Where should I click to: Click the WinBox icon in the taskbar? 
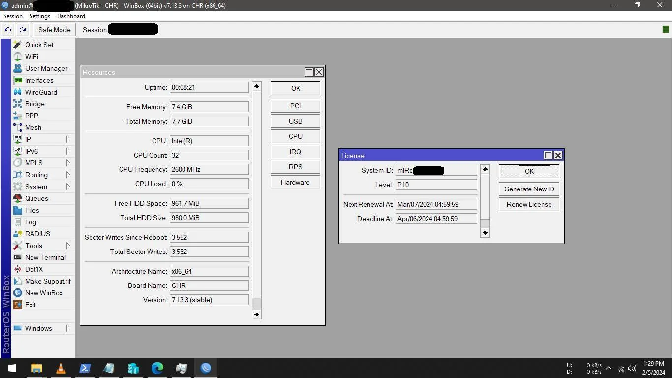[x=206, y=368]
